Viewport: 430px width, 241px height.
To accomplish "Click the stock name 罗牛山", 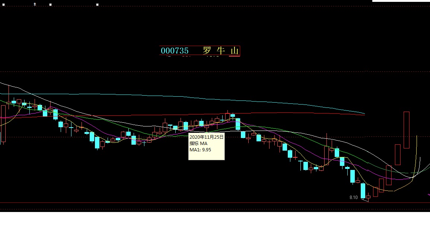I will (221, 51).
